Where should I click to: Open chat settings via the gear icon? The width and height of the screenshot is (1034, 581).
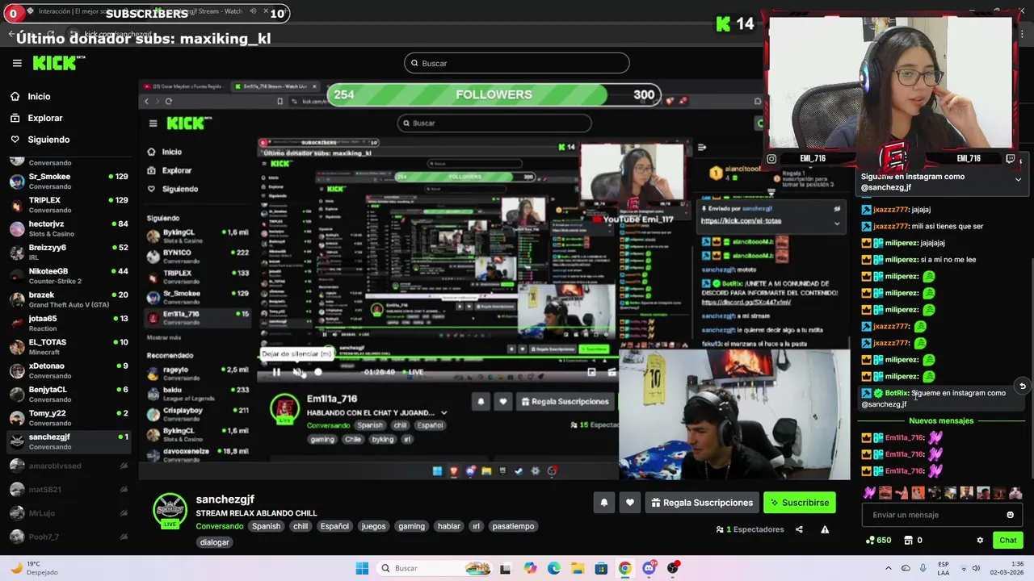pyautogui.click(x=980, y=540)
